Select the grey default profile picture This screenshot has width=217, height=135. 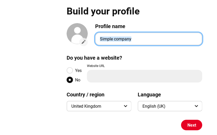(x=77, y=34)
